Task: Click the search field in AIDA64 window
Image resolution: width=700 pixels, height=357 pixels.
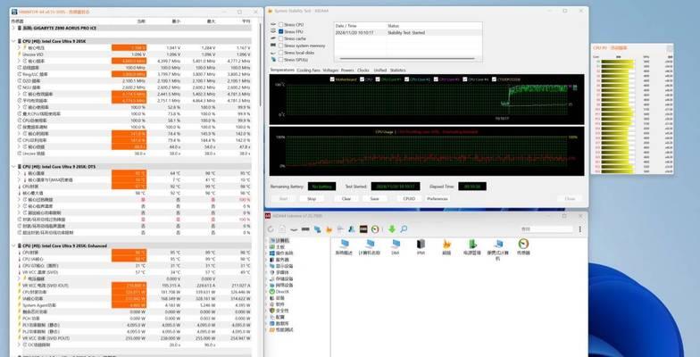Action: click(x=546, y=228)
